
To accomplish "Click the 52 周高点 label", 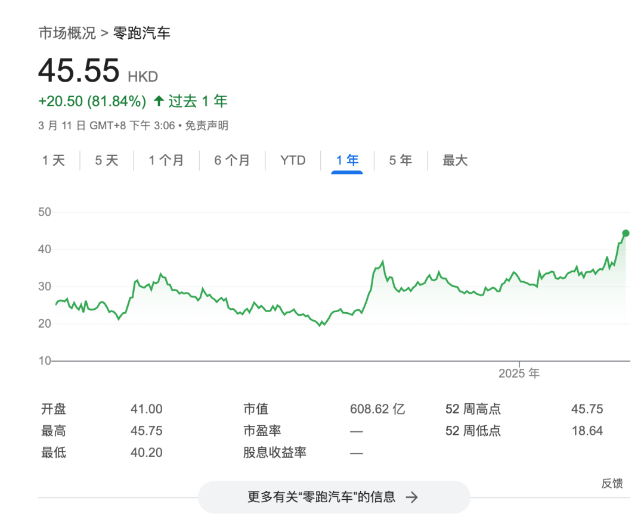I will (x=473, y=409).
